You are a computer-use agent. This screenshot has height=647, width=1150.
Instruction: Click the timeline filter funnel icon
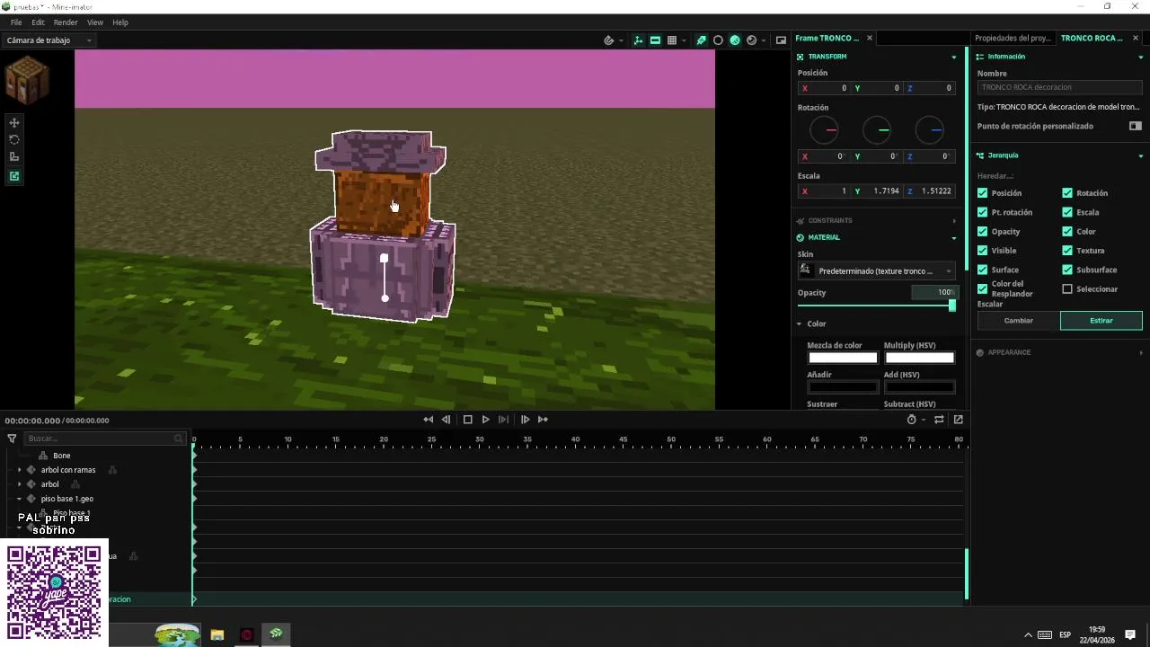(12, 439)
